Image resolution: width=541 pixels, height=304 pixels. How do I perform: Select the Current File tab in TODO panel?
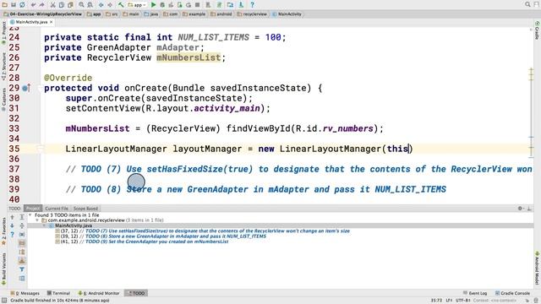click(x=57, y=209)
